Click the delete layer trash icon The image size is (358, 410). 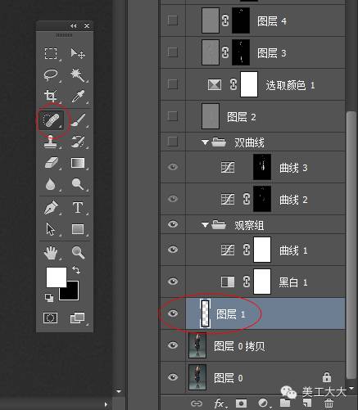pos(329,403)
